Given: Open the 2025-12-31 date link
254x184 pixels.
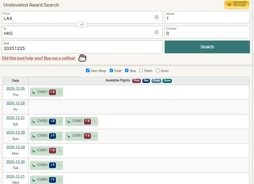Looking at the screenshot, I should point(16,176).
